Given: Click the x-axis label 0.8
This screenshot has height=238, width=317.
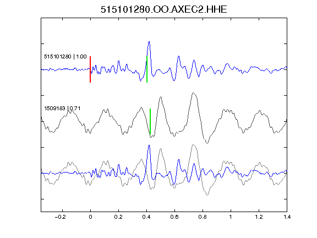Looking at the screenshot, I should 203,217.
